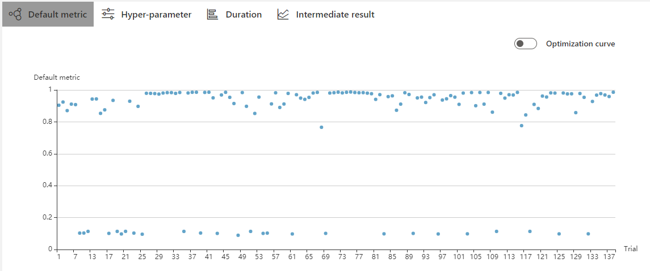Click the isolated data point near 0.76

coord(321,127)
